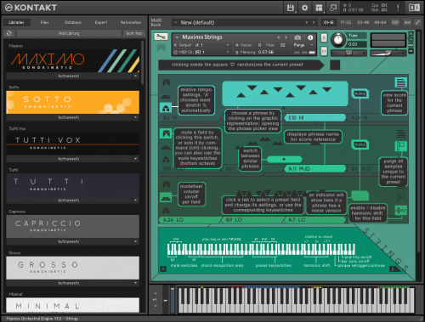Viewport: 425px width, 322px height.
Task: Open Kontakt options gear icon
Action: pyautogui.click(x=304, y=8)
